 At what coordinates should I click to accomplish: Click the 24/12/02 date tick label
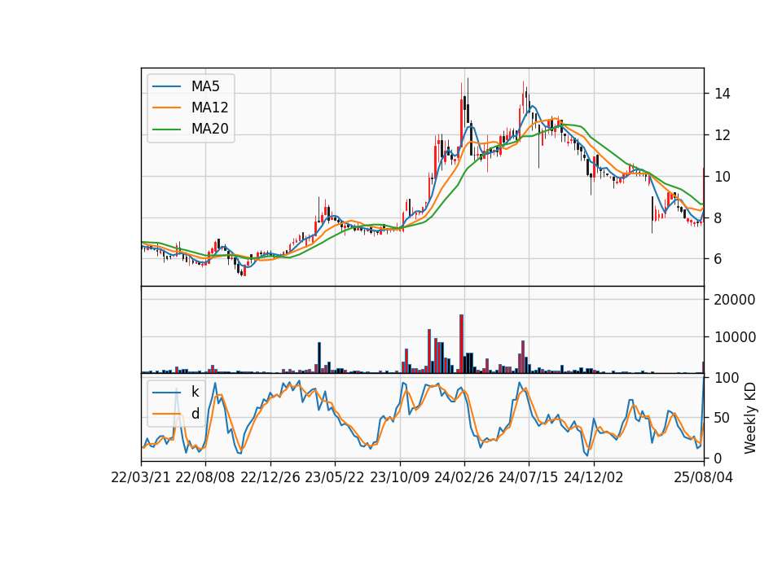(594, 477)
